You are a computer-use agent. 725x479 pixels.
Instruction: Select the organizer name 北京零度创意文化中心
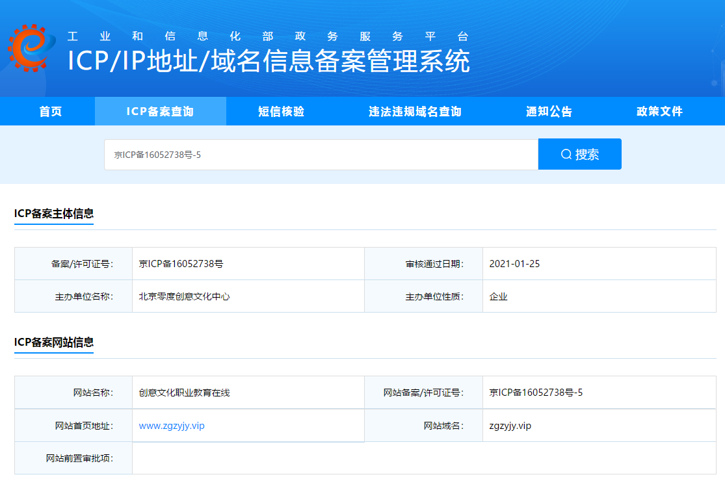click(x=184, y=296)
